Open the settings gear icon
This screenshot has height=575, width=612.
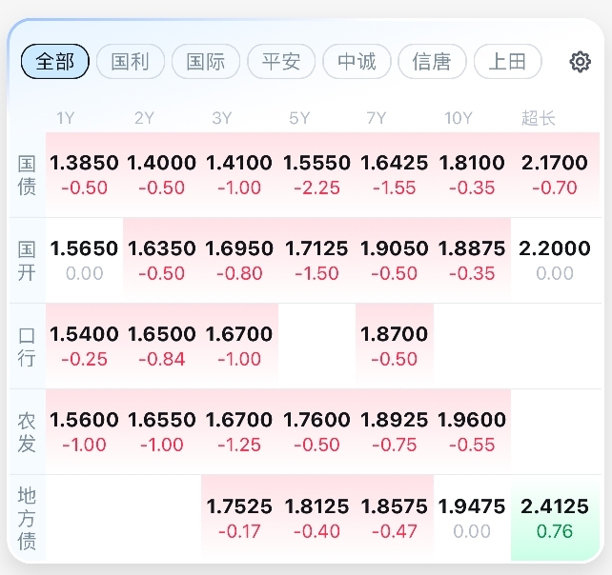click(x=580, y=62)
